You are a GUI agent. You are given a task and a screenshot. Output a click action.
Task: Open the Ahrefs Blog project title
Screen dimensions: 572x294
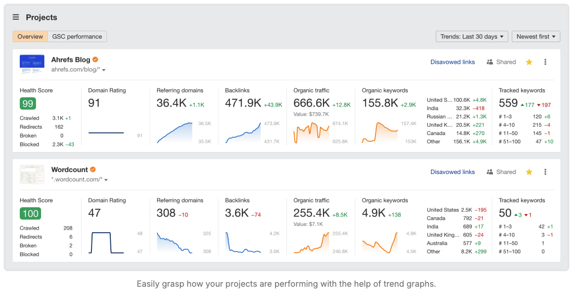[x=71, y=60]
